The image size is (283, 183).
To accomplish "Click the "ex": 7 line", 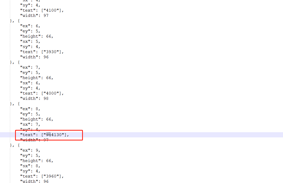I will tap(30, 67).
